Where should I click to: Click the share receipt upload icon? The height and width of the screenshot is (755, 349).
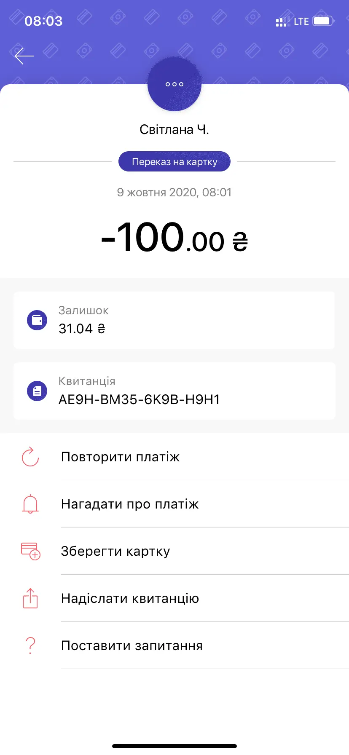(30, 598)
